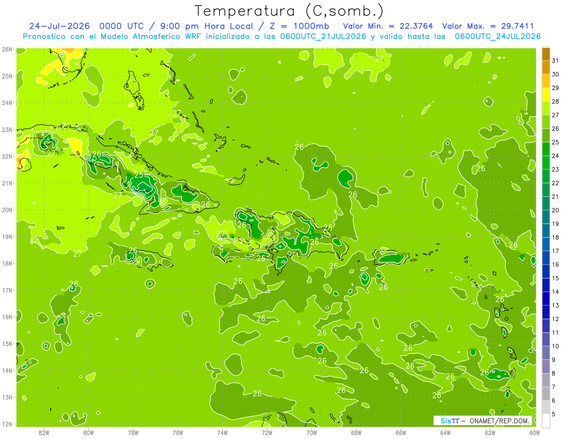Click the "20N" latitude axis label
This screenshot has height=439, width=568.
[7, 210]
